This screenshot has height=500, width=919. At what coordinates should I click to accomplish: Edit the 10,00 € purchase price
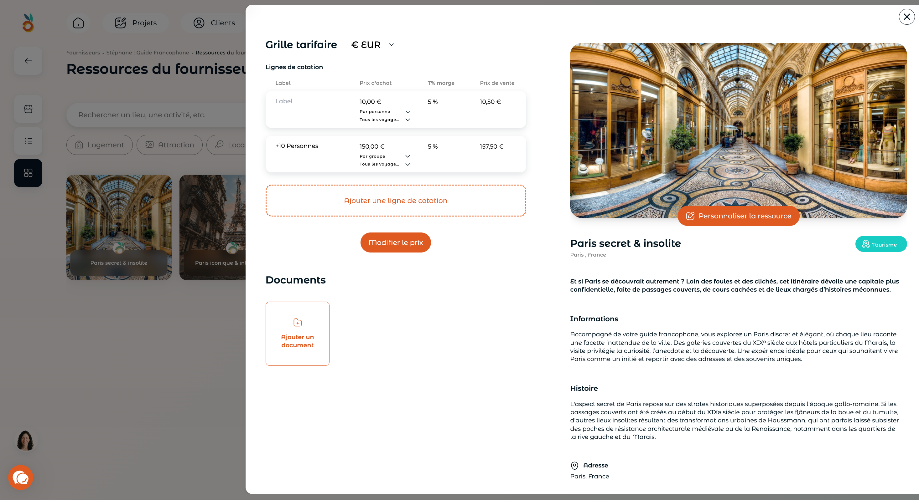pyautogui.click(x=370, y=102)
